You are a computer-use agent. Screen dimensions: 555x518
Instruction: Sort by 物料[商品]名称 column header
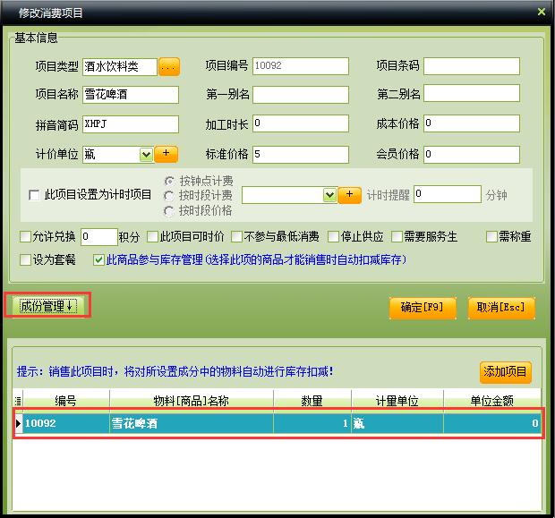(192, 401)
